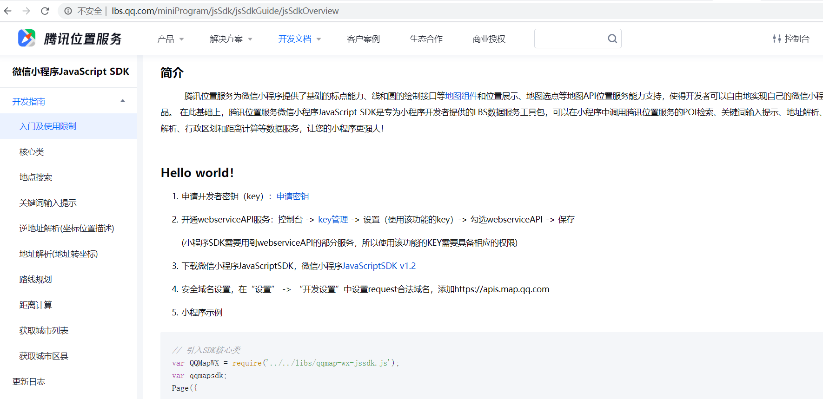This screenshot has width=823, height=399.
Task: Click the var qqmapsdk code line
Action: pyautogui.click(x=199, y=376)
